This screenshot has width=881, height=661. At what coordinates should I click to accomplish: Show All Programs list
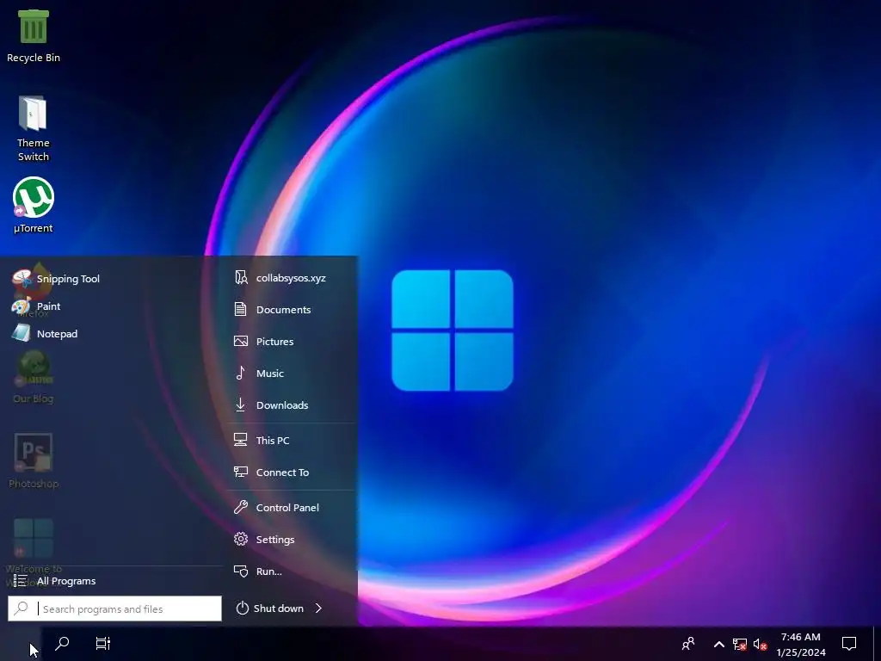(x=55, y=581)
